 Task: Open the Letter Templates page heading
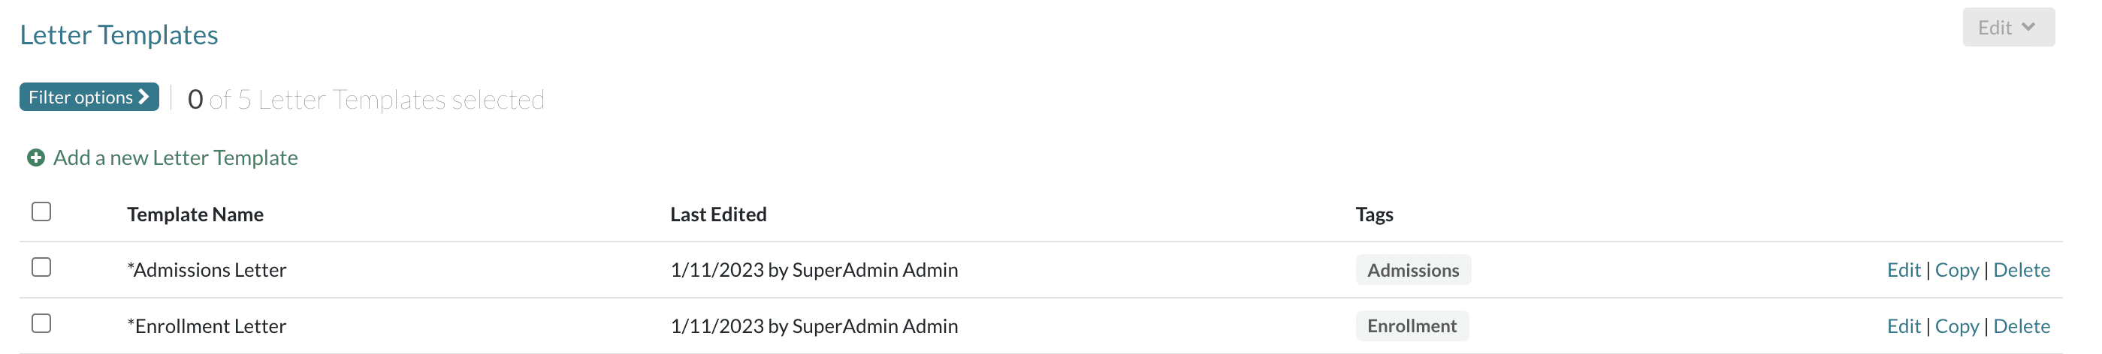pos(119,35)
